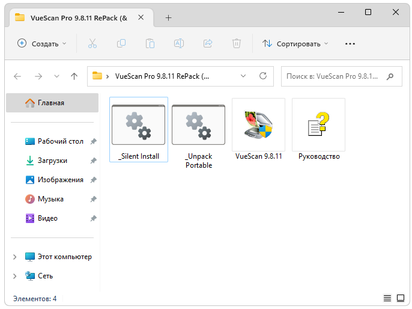Expand the Этот компьютер tree node

(14, 257)
